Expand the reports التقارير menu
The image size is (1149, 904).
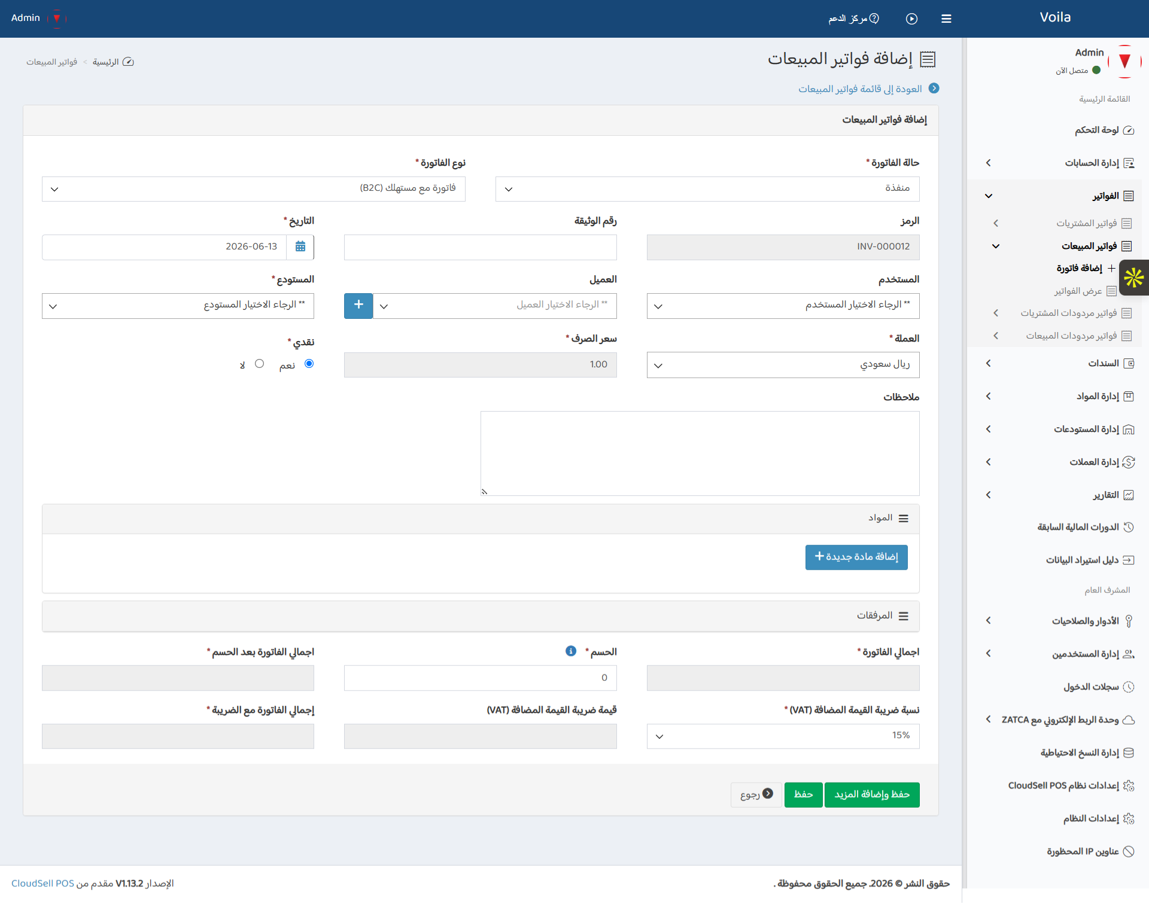[x=1059, y=495]
